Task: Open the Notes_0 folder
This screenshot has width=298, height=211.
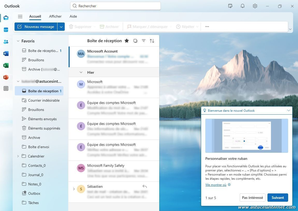Action: (39, 184)
